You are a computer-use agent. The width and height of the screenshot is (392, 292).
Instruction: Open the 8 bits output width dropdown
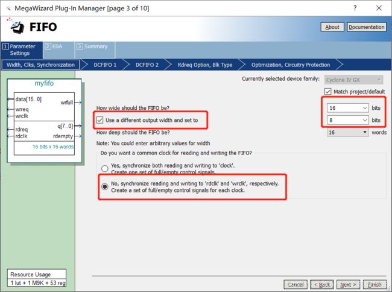pos(347,120)
